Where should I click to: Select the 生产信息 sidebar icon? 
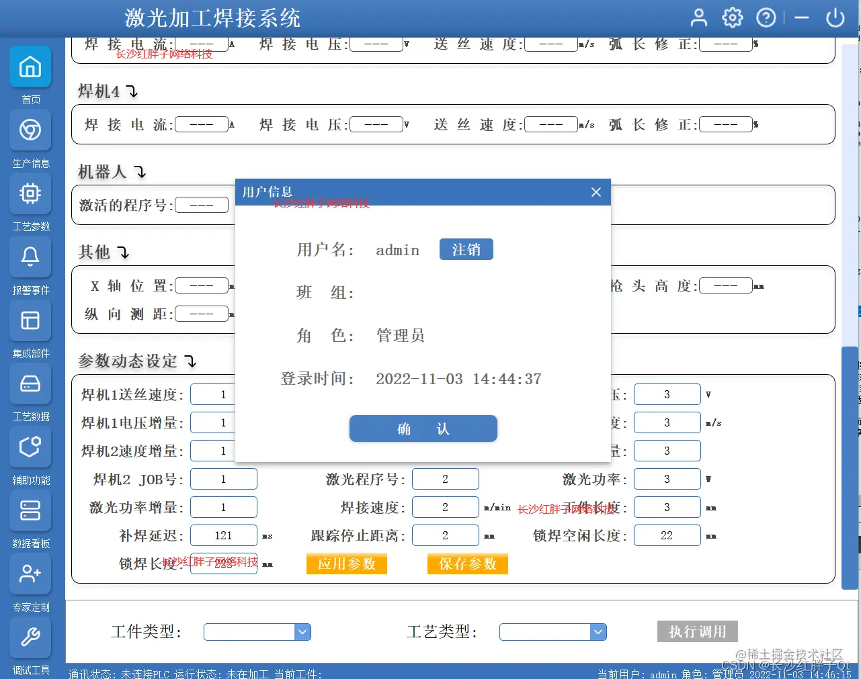[x=30, y=130]
